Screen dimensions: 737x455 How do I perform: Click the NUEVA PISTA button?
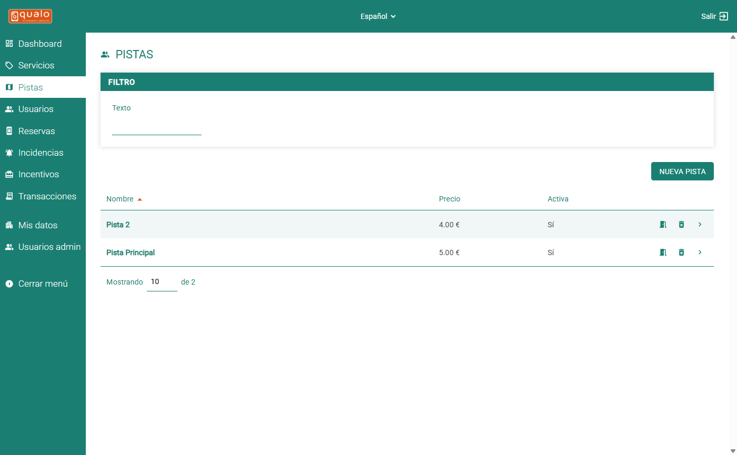(x=682, y=171)
